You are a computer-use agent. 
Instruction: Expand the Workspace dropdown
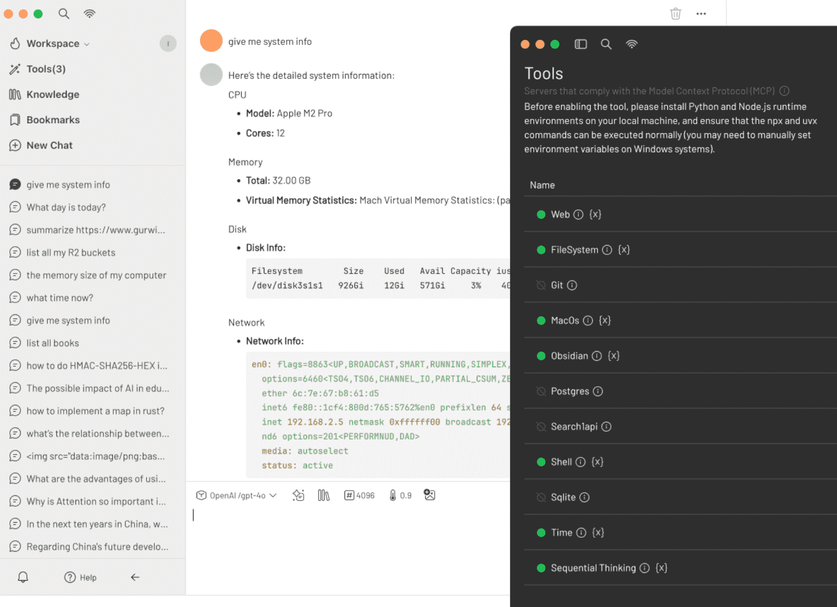coord(58,43)
